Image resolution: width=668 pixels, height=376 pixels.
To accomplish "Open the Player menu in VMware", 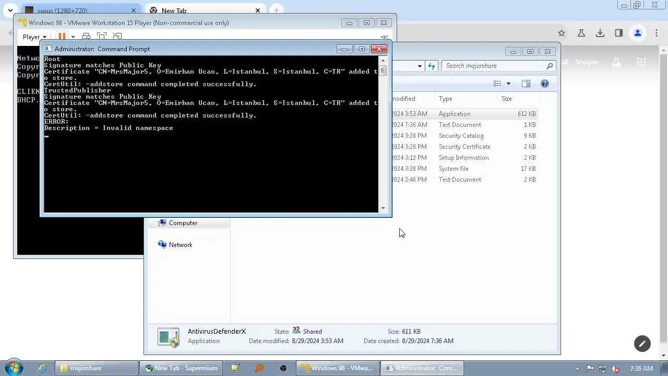I will point(34,37).
